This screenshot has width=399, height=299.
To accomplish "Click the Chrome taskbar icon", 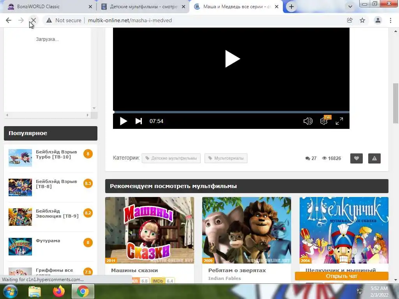I will click(83, 292).
